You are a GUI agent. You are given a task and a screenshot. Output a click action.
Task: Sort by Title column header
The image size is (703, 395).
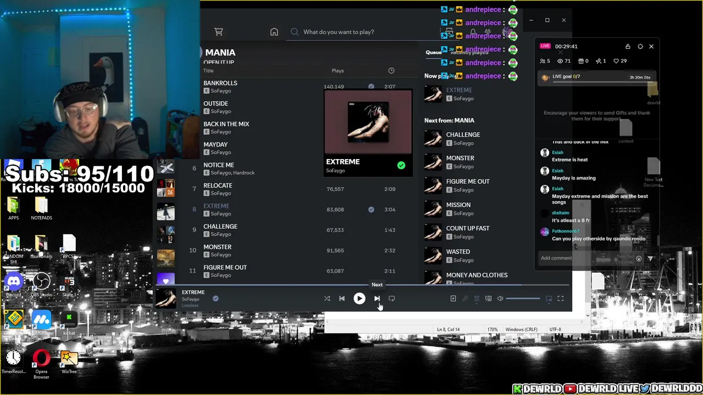208,71
